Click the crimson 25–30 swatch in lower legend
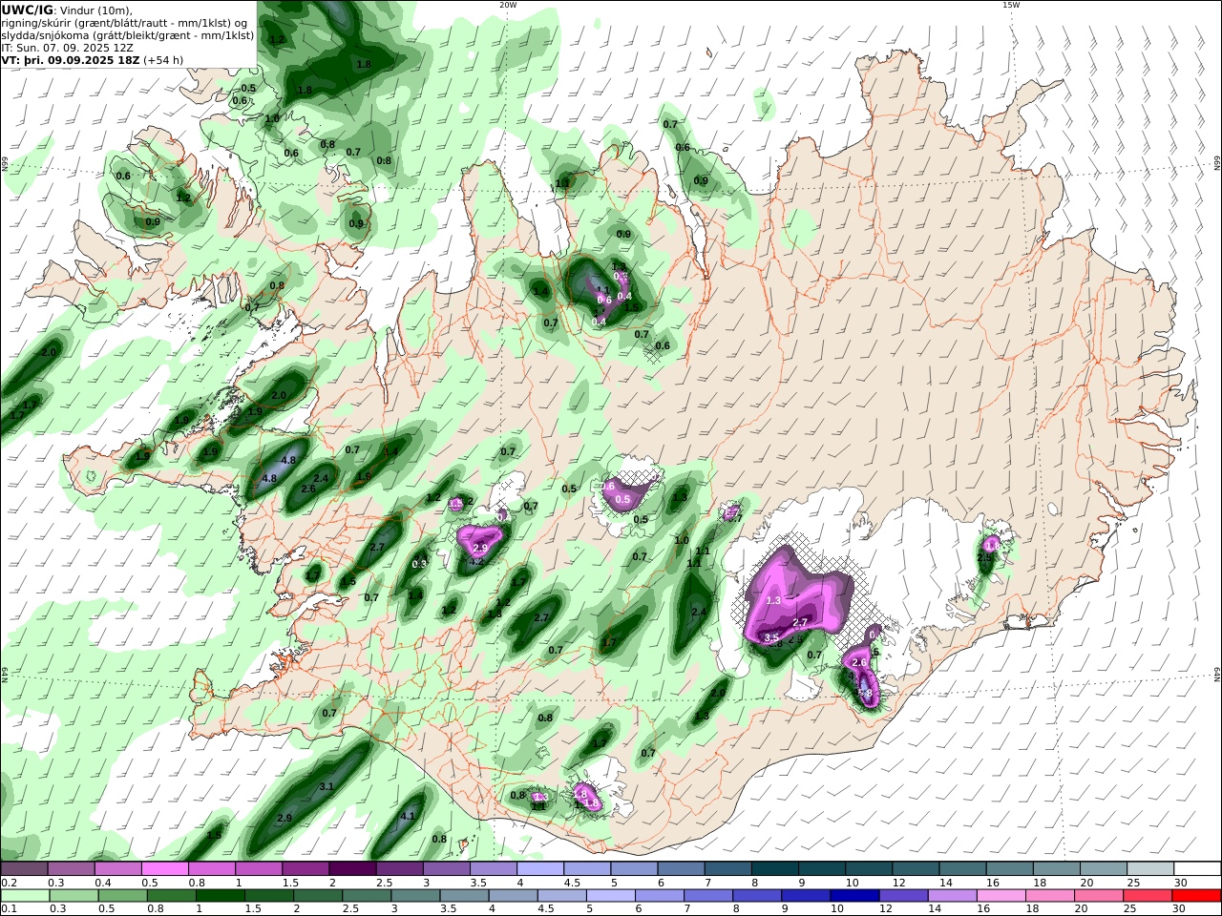This screenshot has height=916, width=1222. pos(1146,895)
